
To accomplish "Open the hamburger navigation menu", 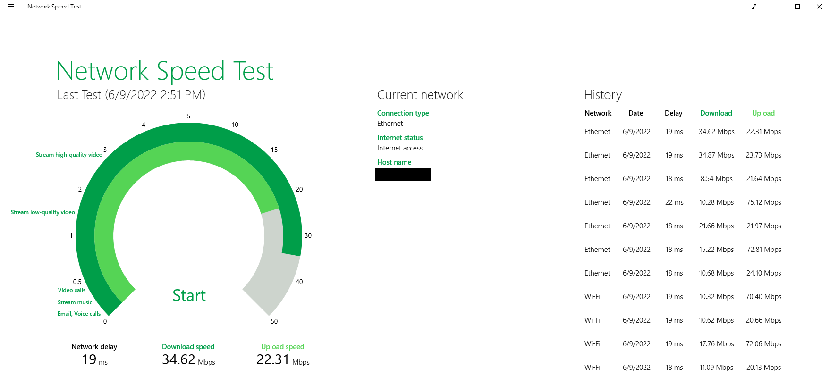I will pos(11,7).
